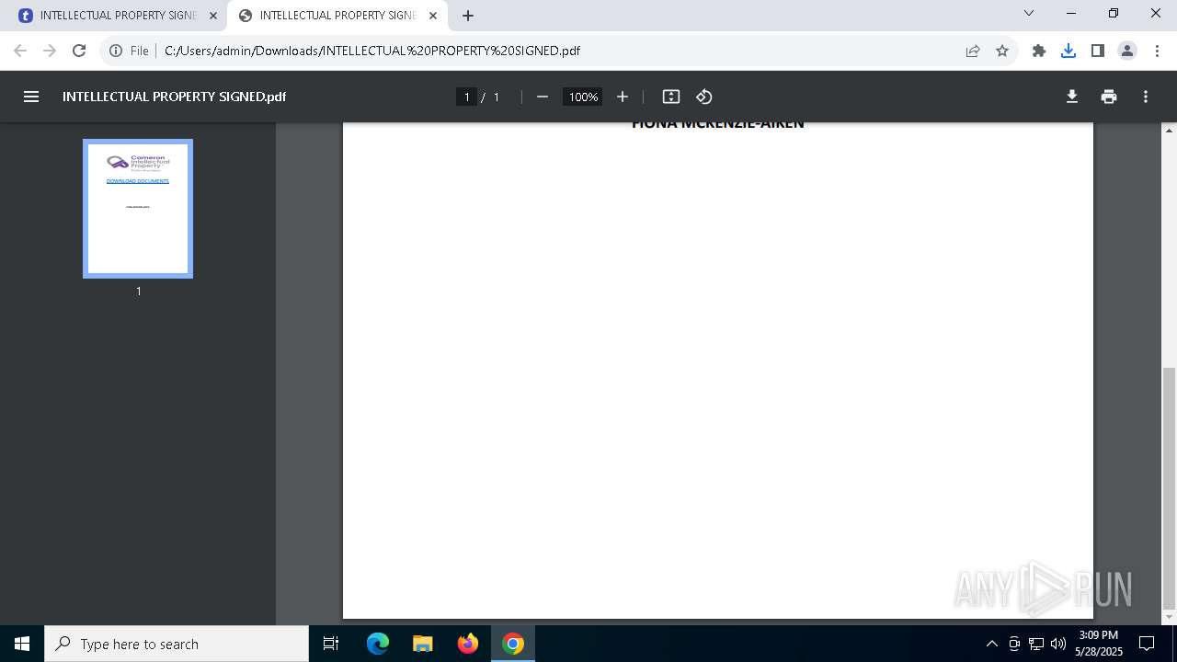The image size is (1177, 662).
Task: Bookmark this tab with the star icon
Action: 1002,51
